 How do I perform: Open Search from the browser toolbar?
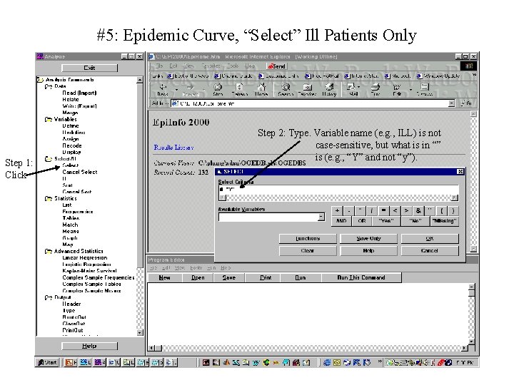tap(286, 89)
